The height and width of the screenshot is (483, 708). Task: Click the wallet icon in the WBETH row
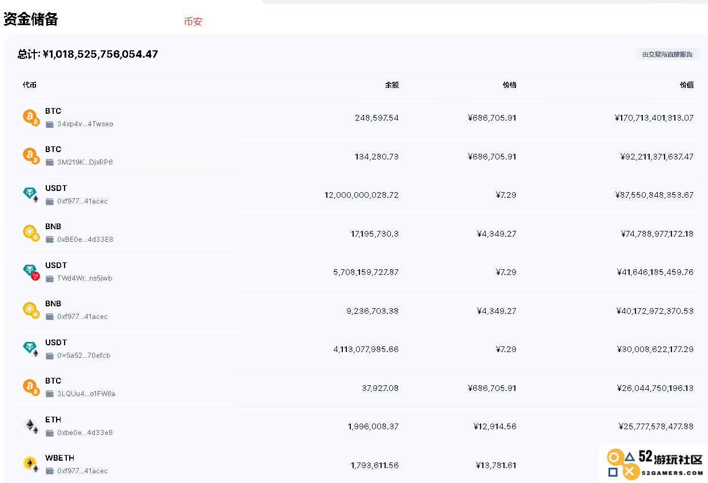pos(50,471)
